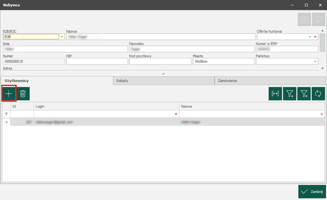Click the Imię input field

tap(65, 49)
